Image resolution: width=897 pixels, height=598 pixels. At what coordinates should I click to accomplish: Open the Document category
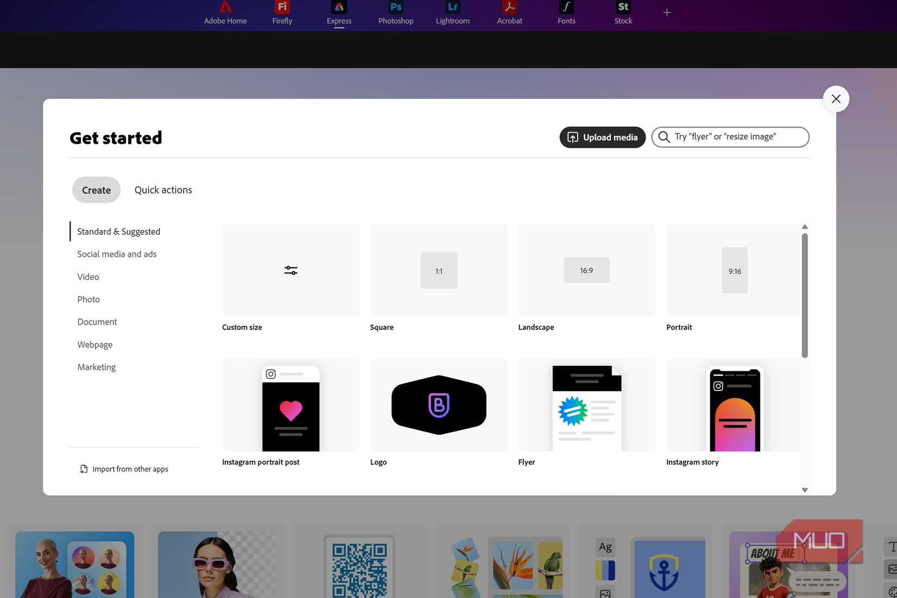click(x=97, y=322)
